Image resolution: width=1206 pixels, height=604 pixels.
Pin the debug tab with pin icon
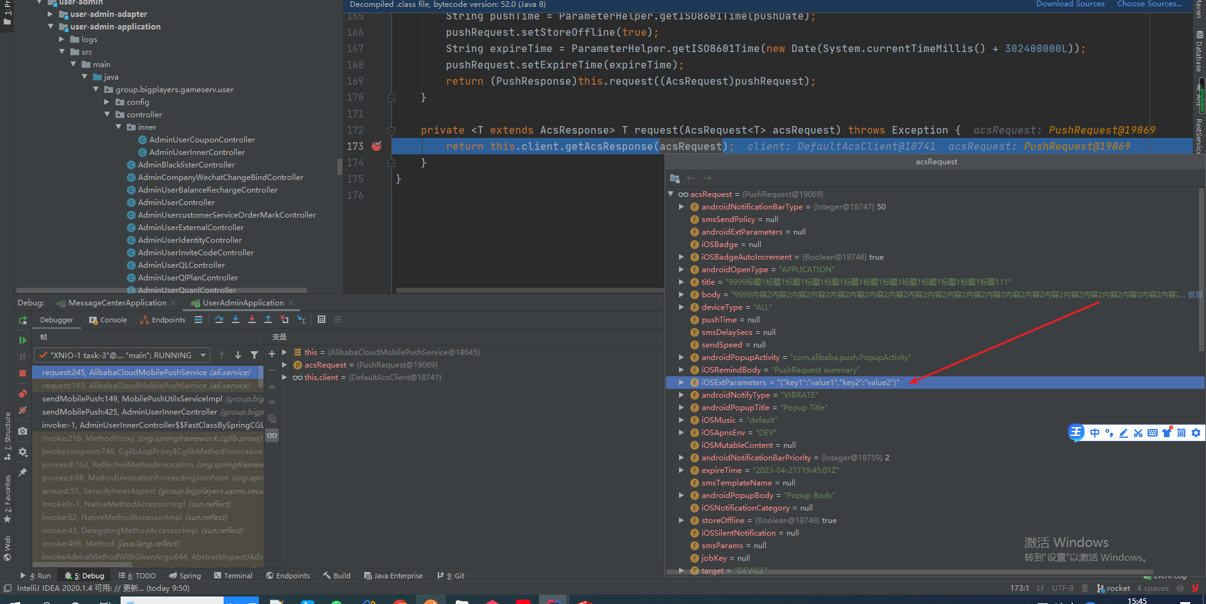tap(23, 472)
